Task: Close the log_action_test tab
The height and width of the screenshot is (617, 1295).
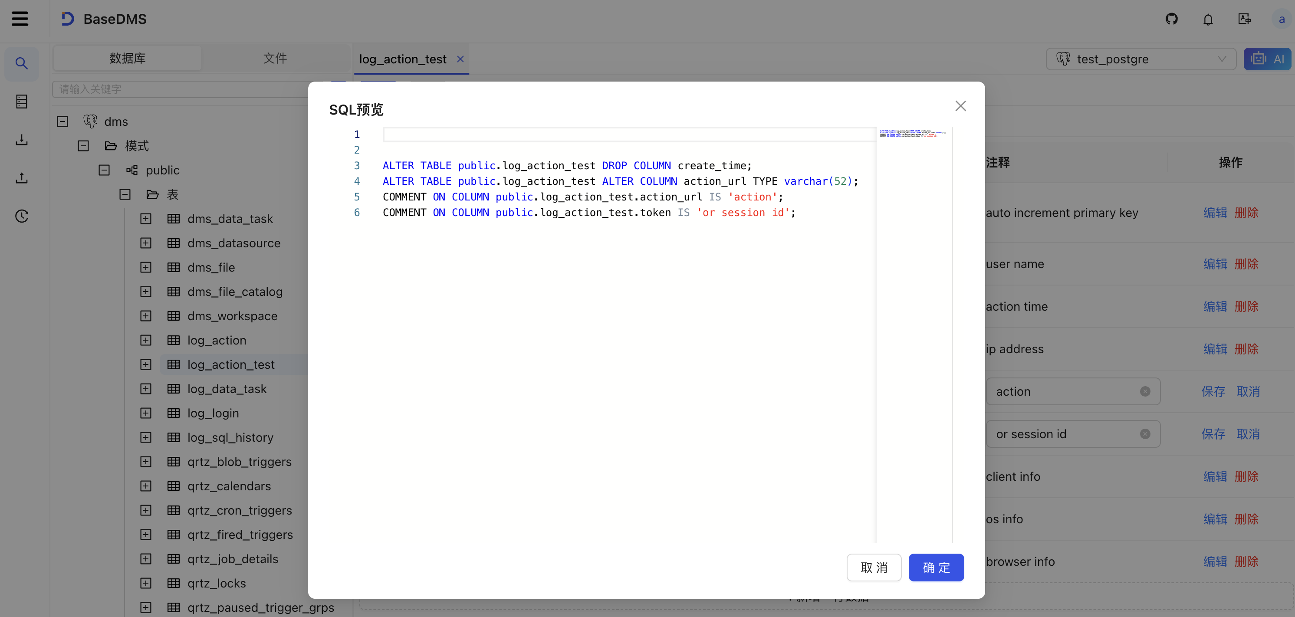Action: pos(460,59)
